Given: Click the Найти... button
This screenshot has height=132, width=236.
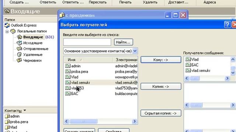Looking at the screenshot, I should tap(124, 42).
